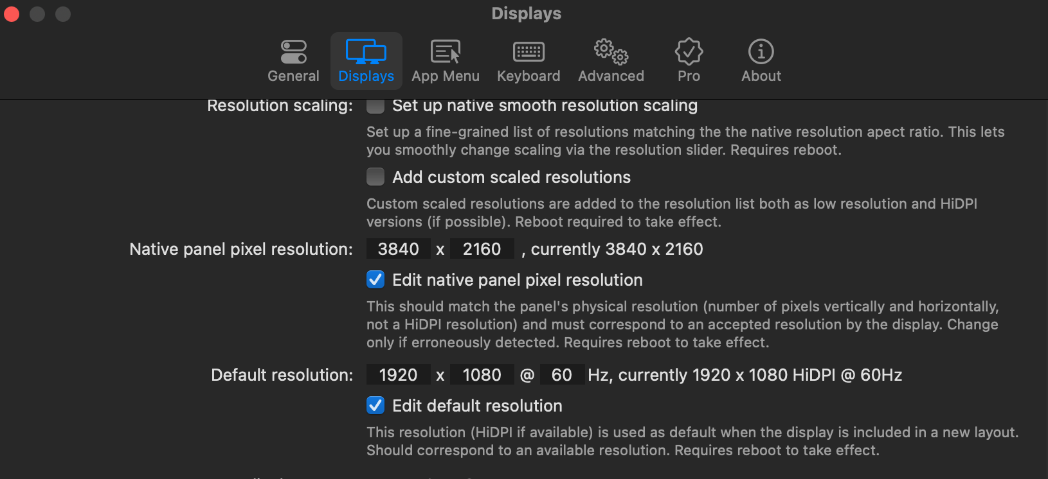Image resolution: width=1048 pixels, height=479 pixels.
Task: Edit the 1080 default resolution height field
Action: coord(482,374)
